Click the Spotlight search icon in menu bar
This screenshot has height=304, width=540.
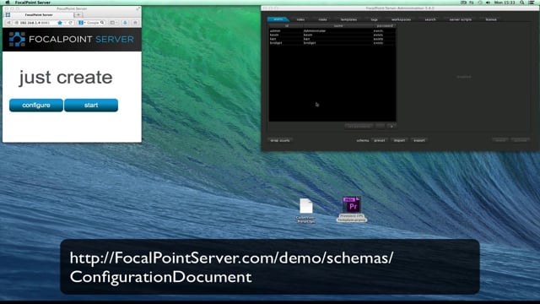click(x=522, y=3)
